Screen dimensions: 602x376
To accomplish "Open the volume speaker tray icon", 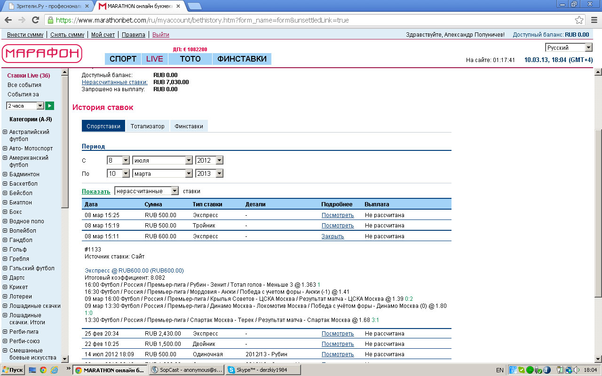I will (576, 370).
